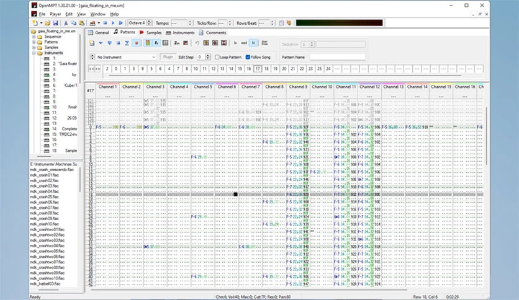This screenshot has width=519, height=300.
Task: Open pattern properties grid icon
Action: pyautogui.click(x=166, y=43)
